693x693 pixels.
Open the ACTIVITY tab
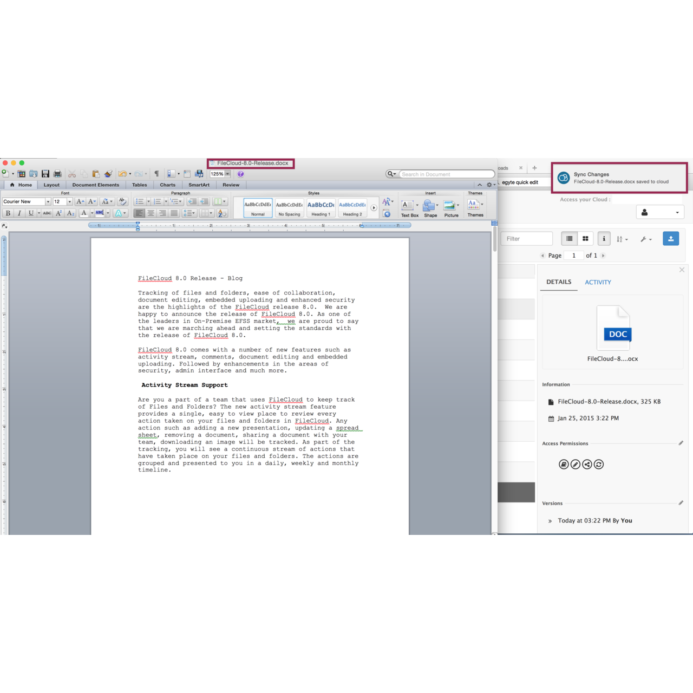tap(598, 282)
